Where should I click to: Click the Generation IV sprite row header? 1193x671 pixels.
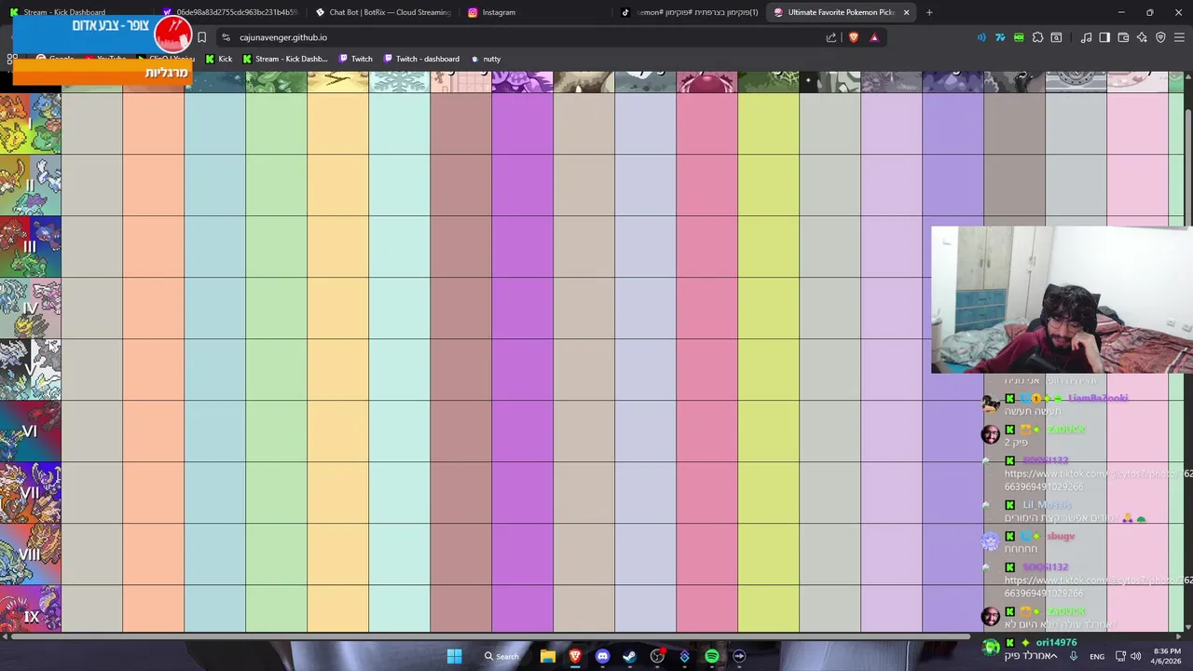31,308
